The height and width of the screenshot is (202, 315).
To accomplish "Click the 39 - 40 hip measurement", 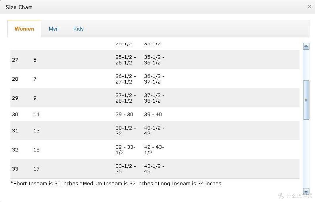I will 153,114.
